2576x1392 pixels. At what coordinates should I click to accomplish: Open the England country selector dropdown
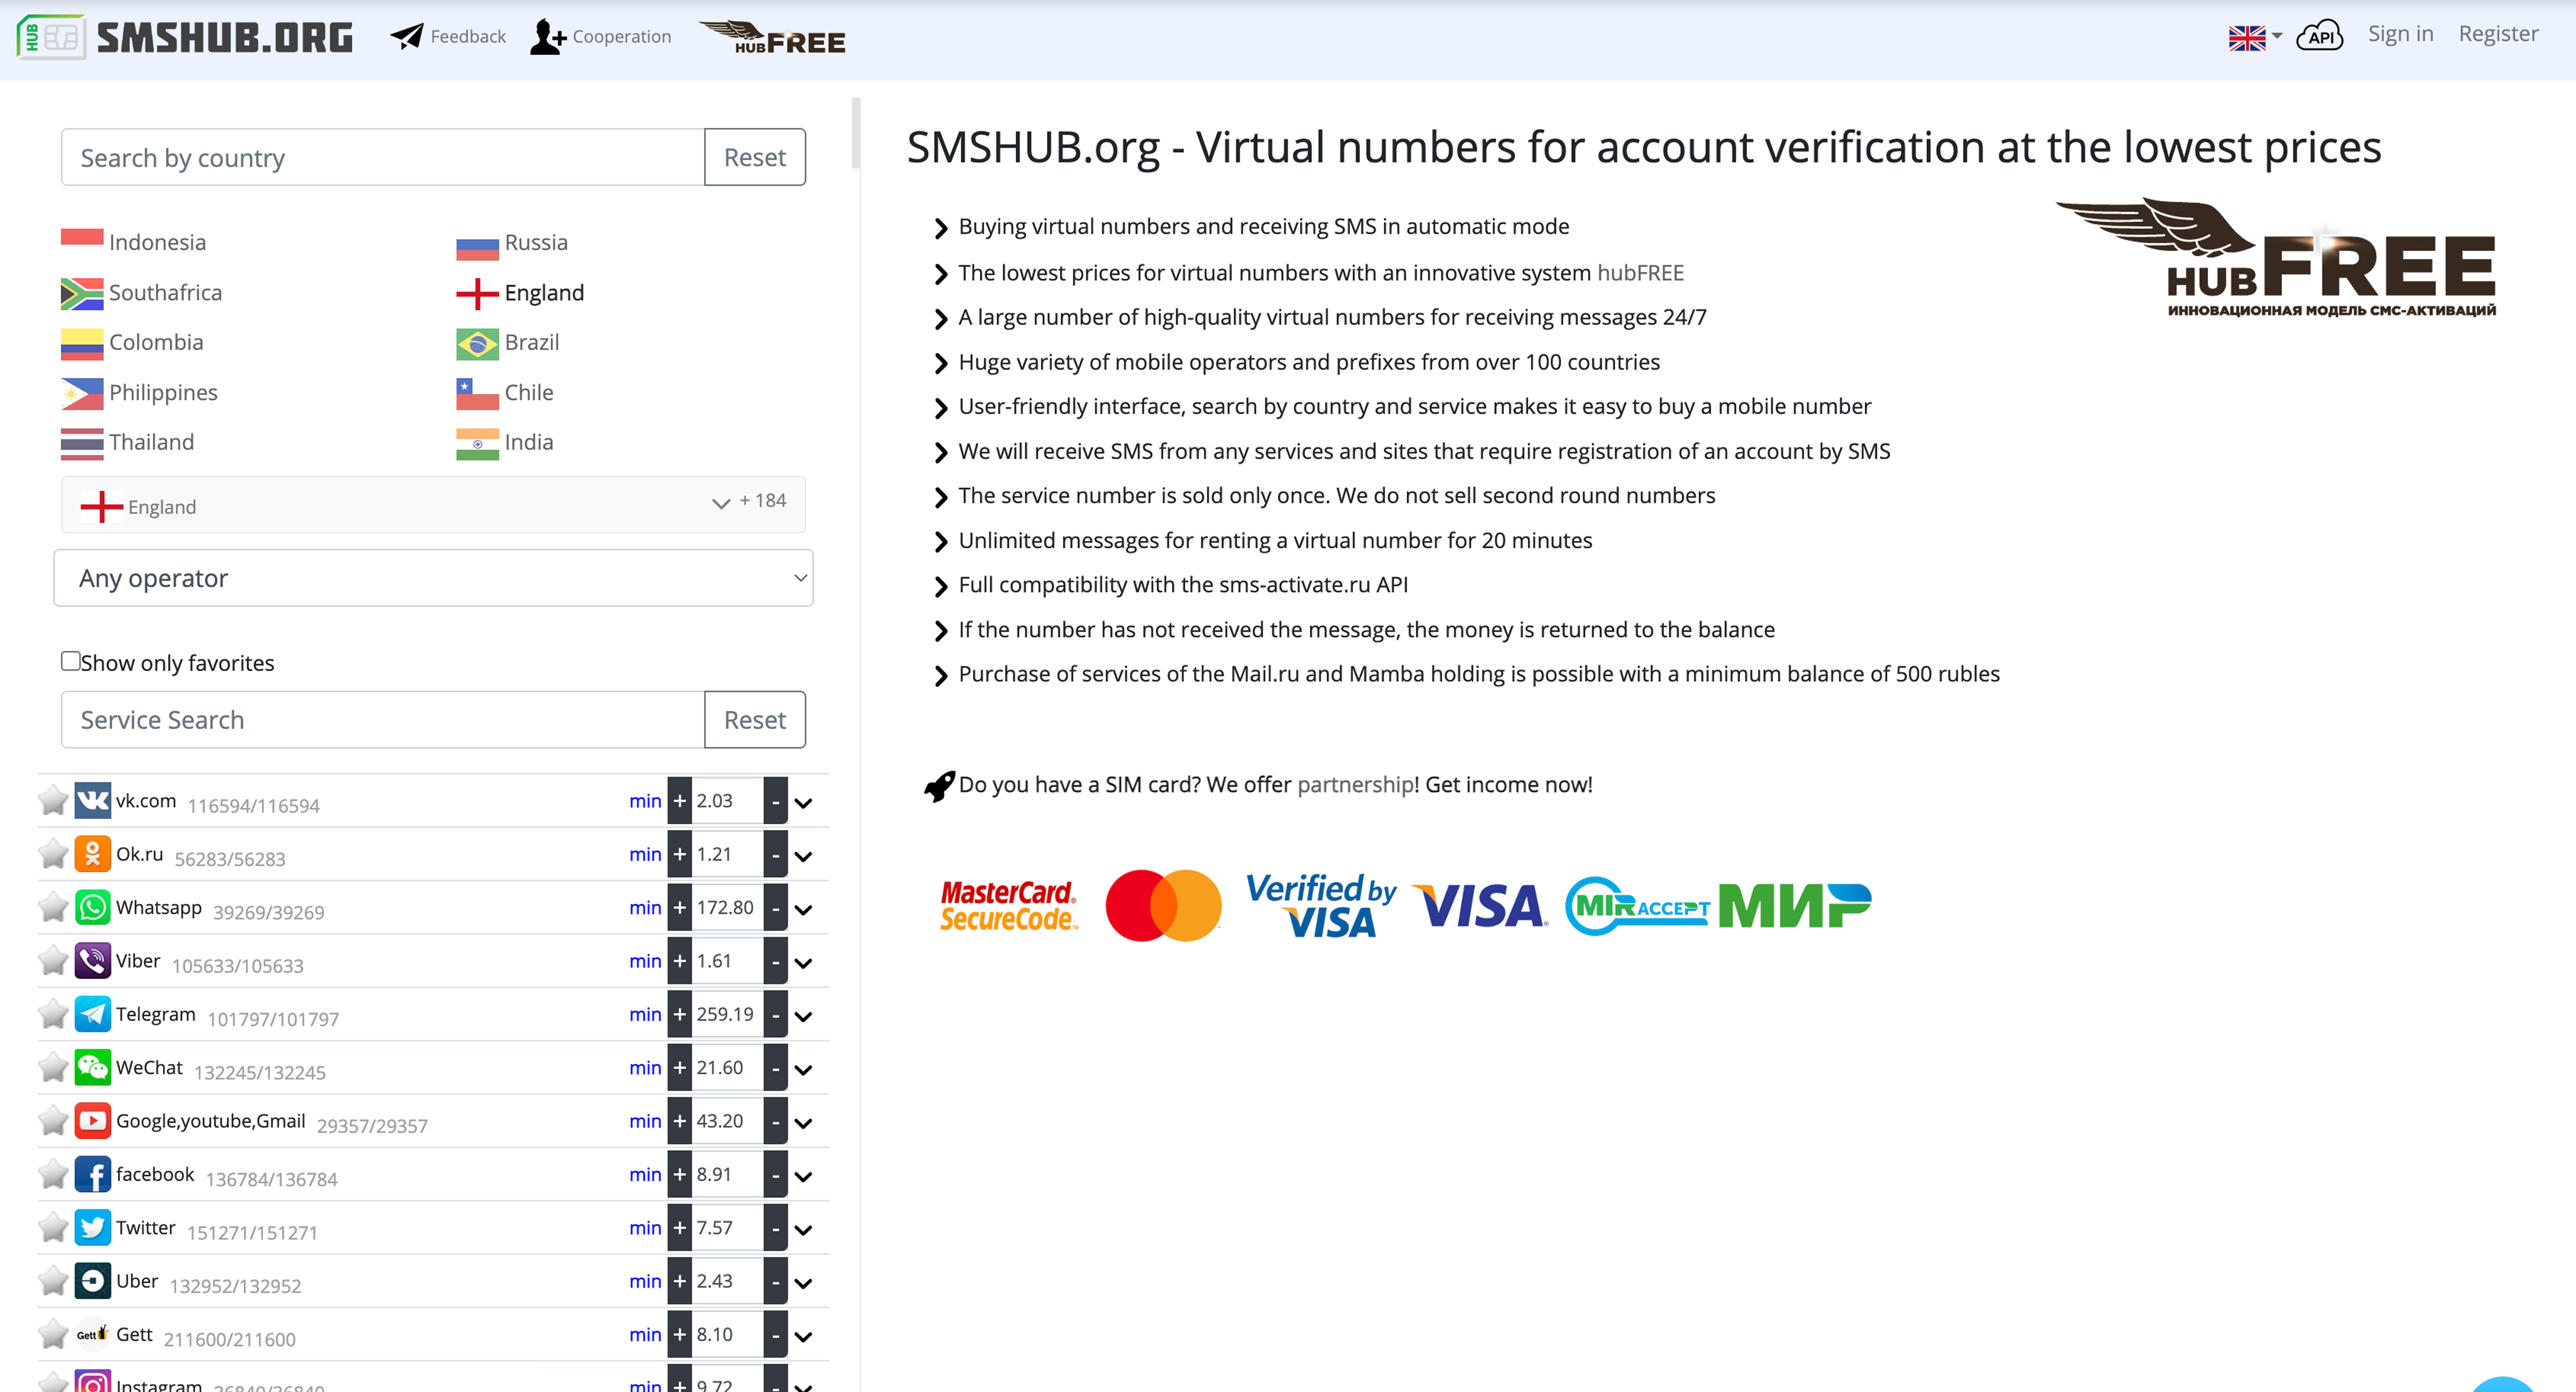[433, 505]
